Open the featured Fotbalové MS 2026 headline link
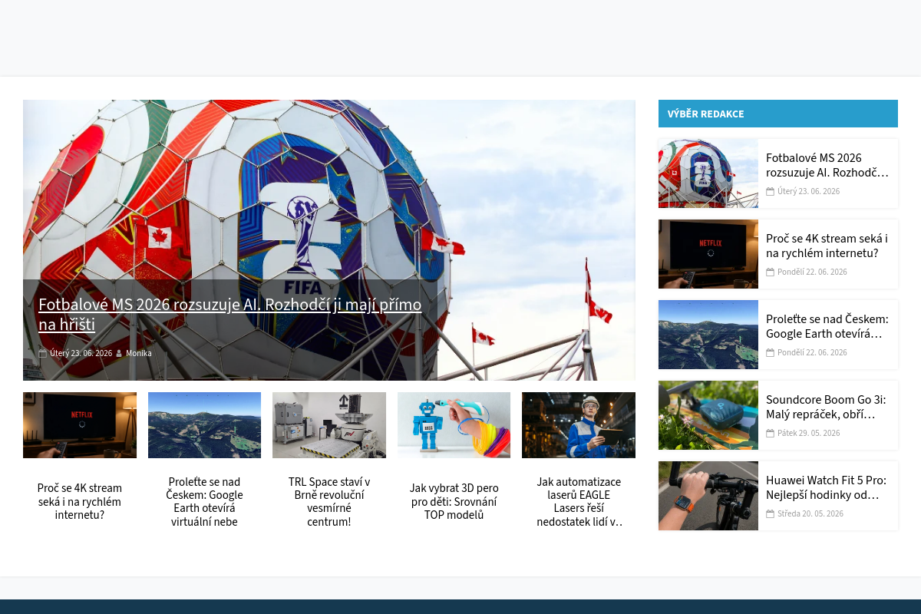The height and width of the screenshot is (614, 921). (229, 315)
